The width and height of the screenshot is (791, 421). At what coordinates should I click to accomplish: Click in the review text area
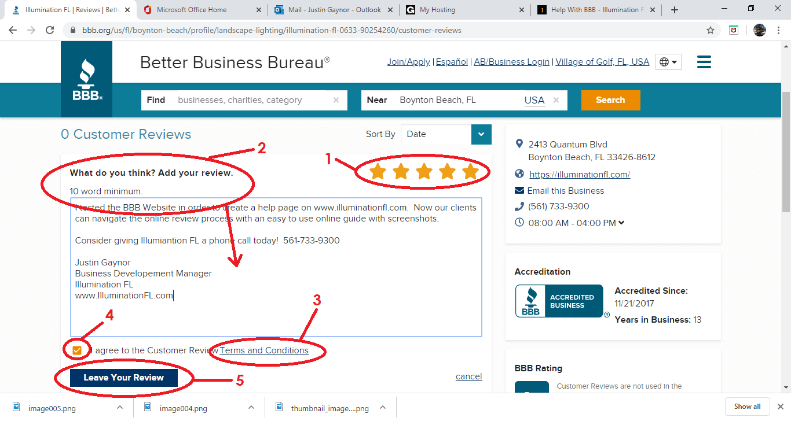coord(276,267)
